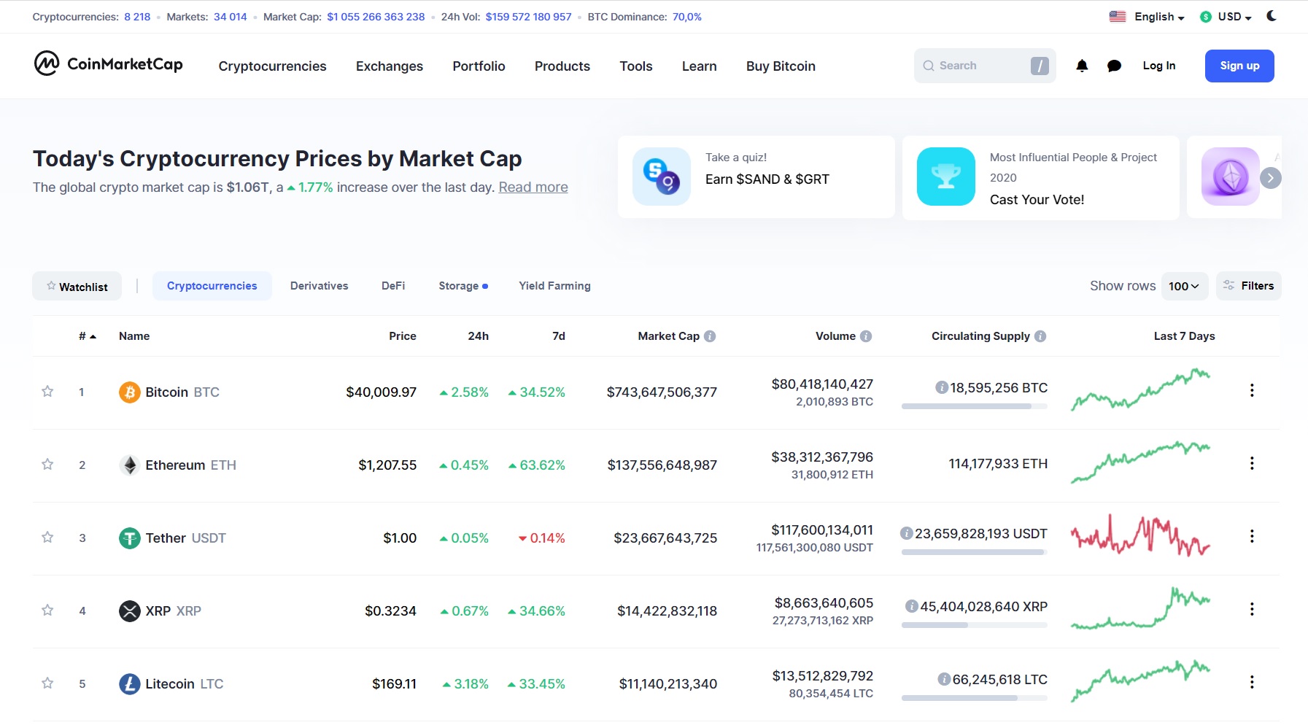Click the 24h Vol value in header
1308x725 pixels.
coord(528,17)
